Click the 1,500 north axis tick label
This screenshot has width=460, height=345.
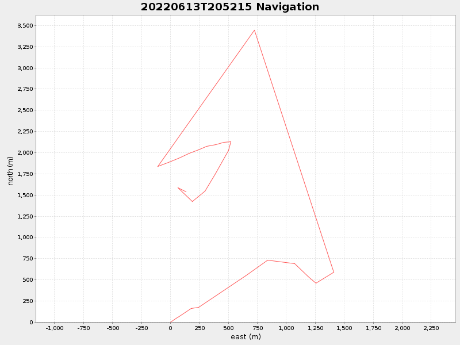coord(25,195)
